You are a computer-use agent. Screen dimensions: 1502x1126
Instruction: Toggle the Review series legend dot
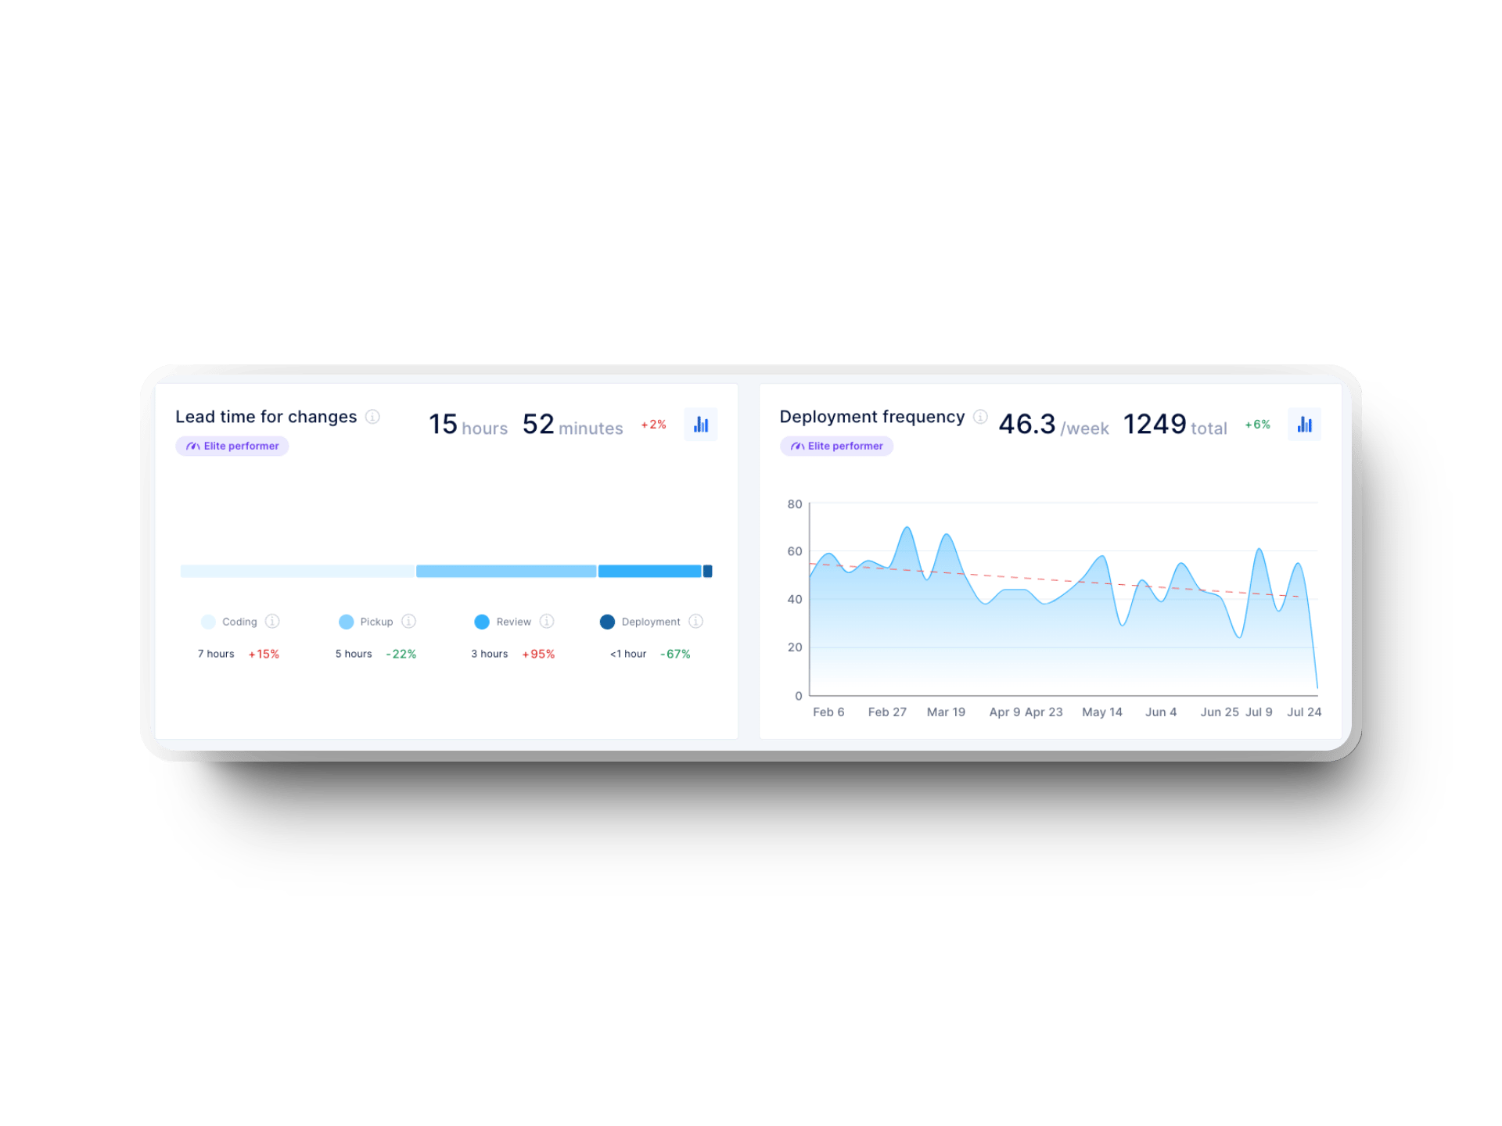[x=482, y=621]
